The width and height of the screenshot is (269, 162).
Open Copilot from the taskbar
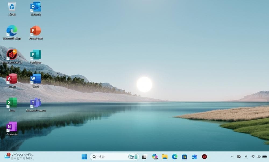pos(154,156)
